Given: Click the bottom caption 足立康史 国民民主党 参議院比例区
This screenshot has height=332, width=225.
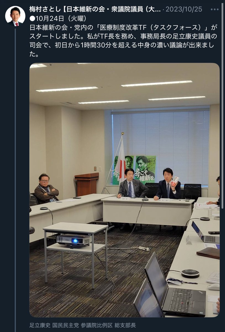Looking at the screenshot, I should pos(83,325).
